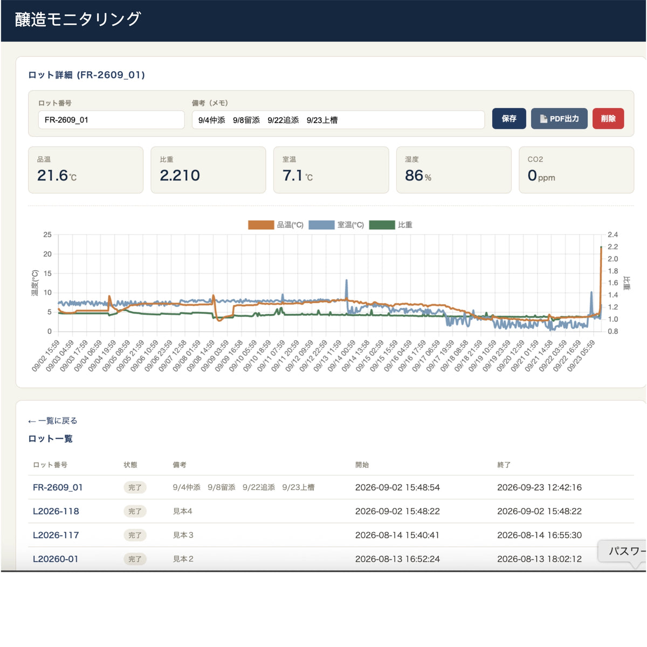
Task: Click the パスワ tooltip popup
Action: click(622, 552)
